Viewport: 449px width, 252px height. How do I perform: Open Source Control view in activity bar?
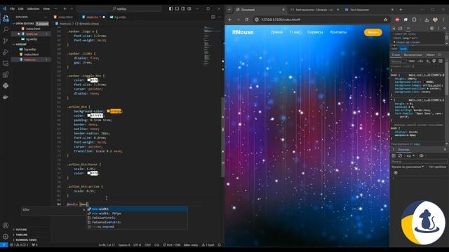pyautogui.click(x=6, y=41)
